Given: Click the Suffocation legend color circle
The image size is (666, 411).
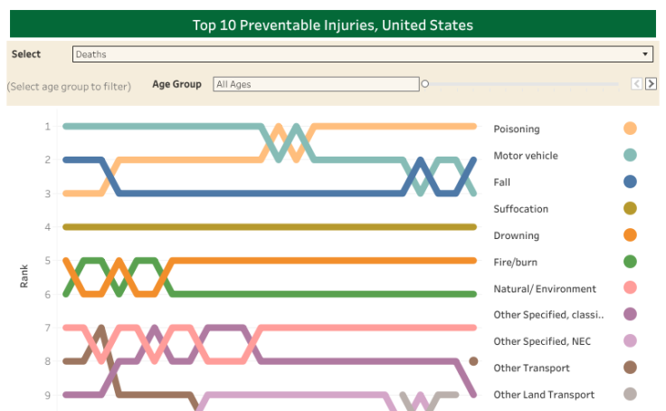Looking at the screenshot, I should (x=630, y=208).
